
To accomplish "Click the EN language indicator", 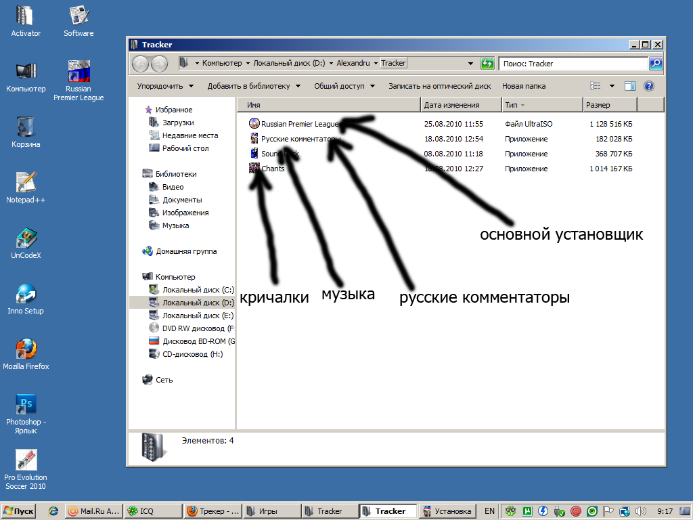I will pyautogui.click(x=490, y=511).
